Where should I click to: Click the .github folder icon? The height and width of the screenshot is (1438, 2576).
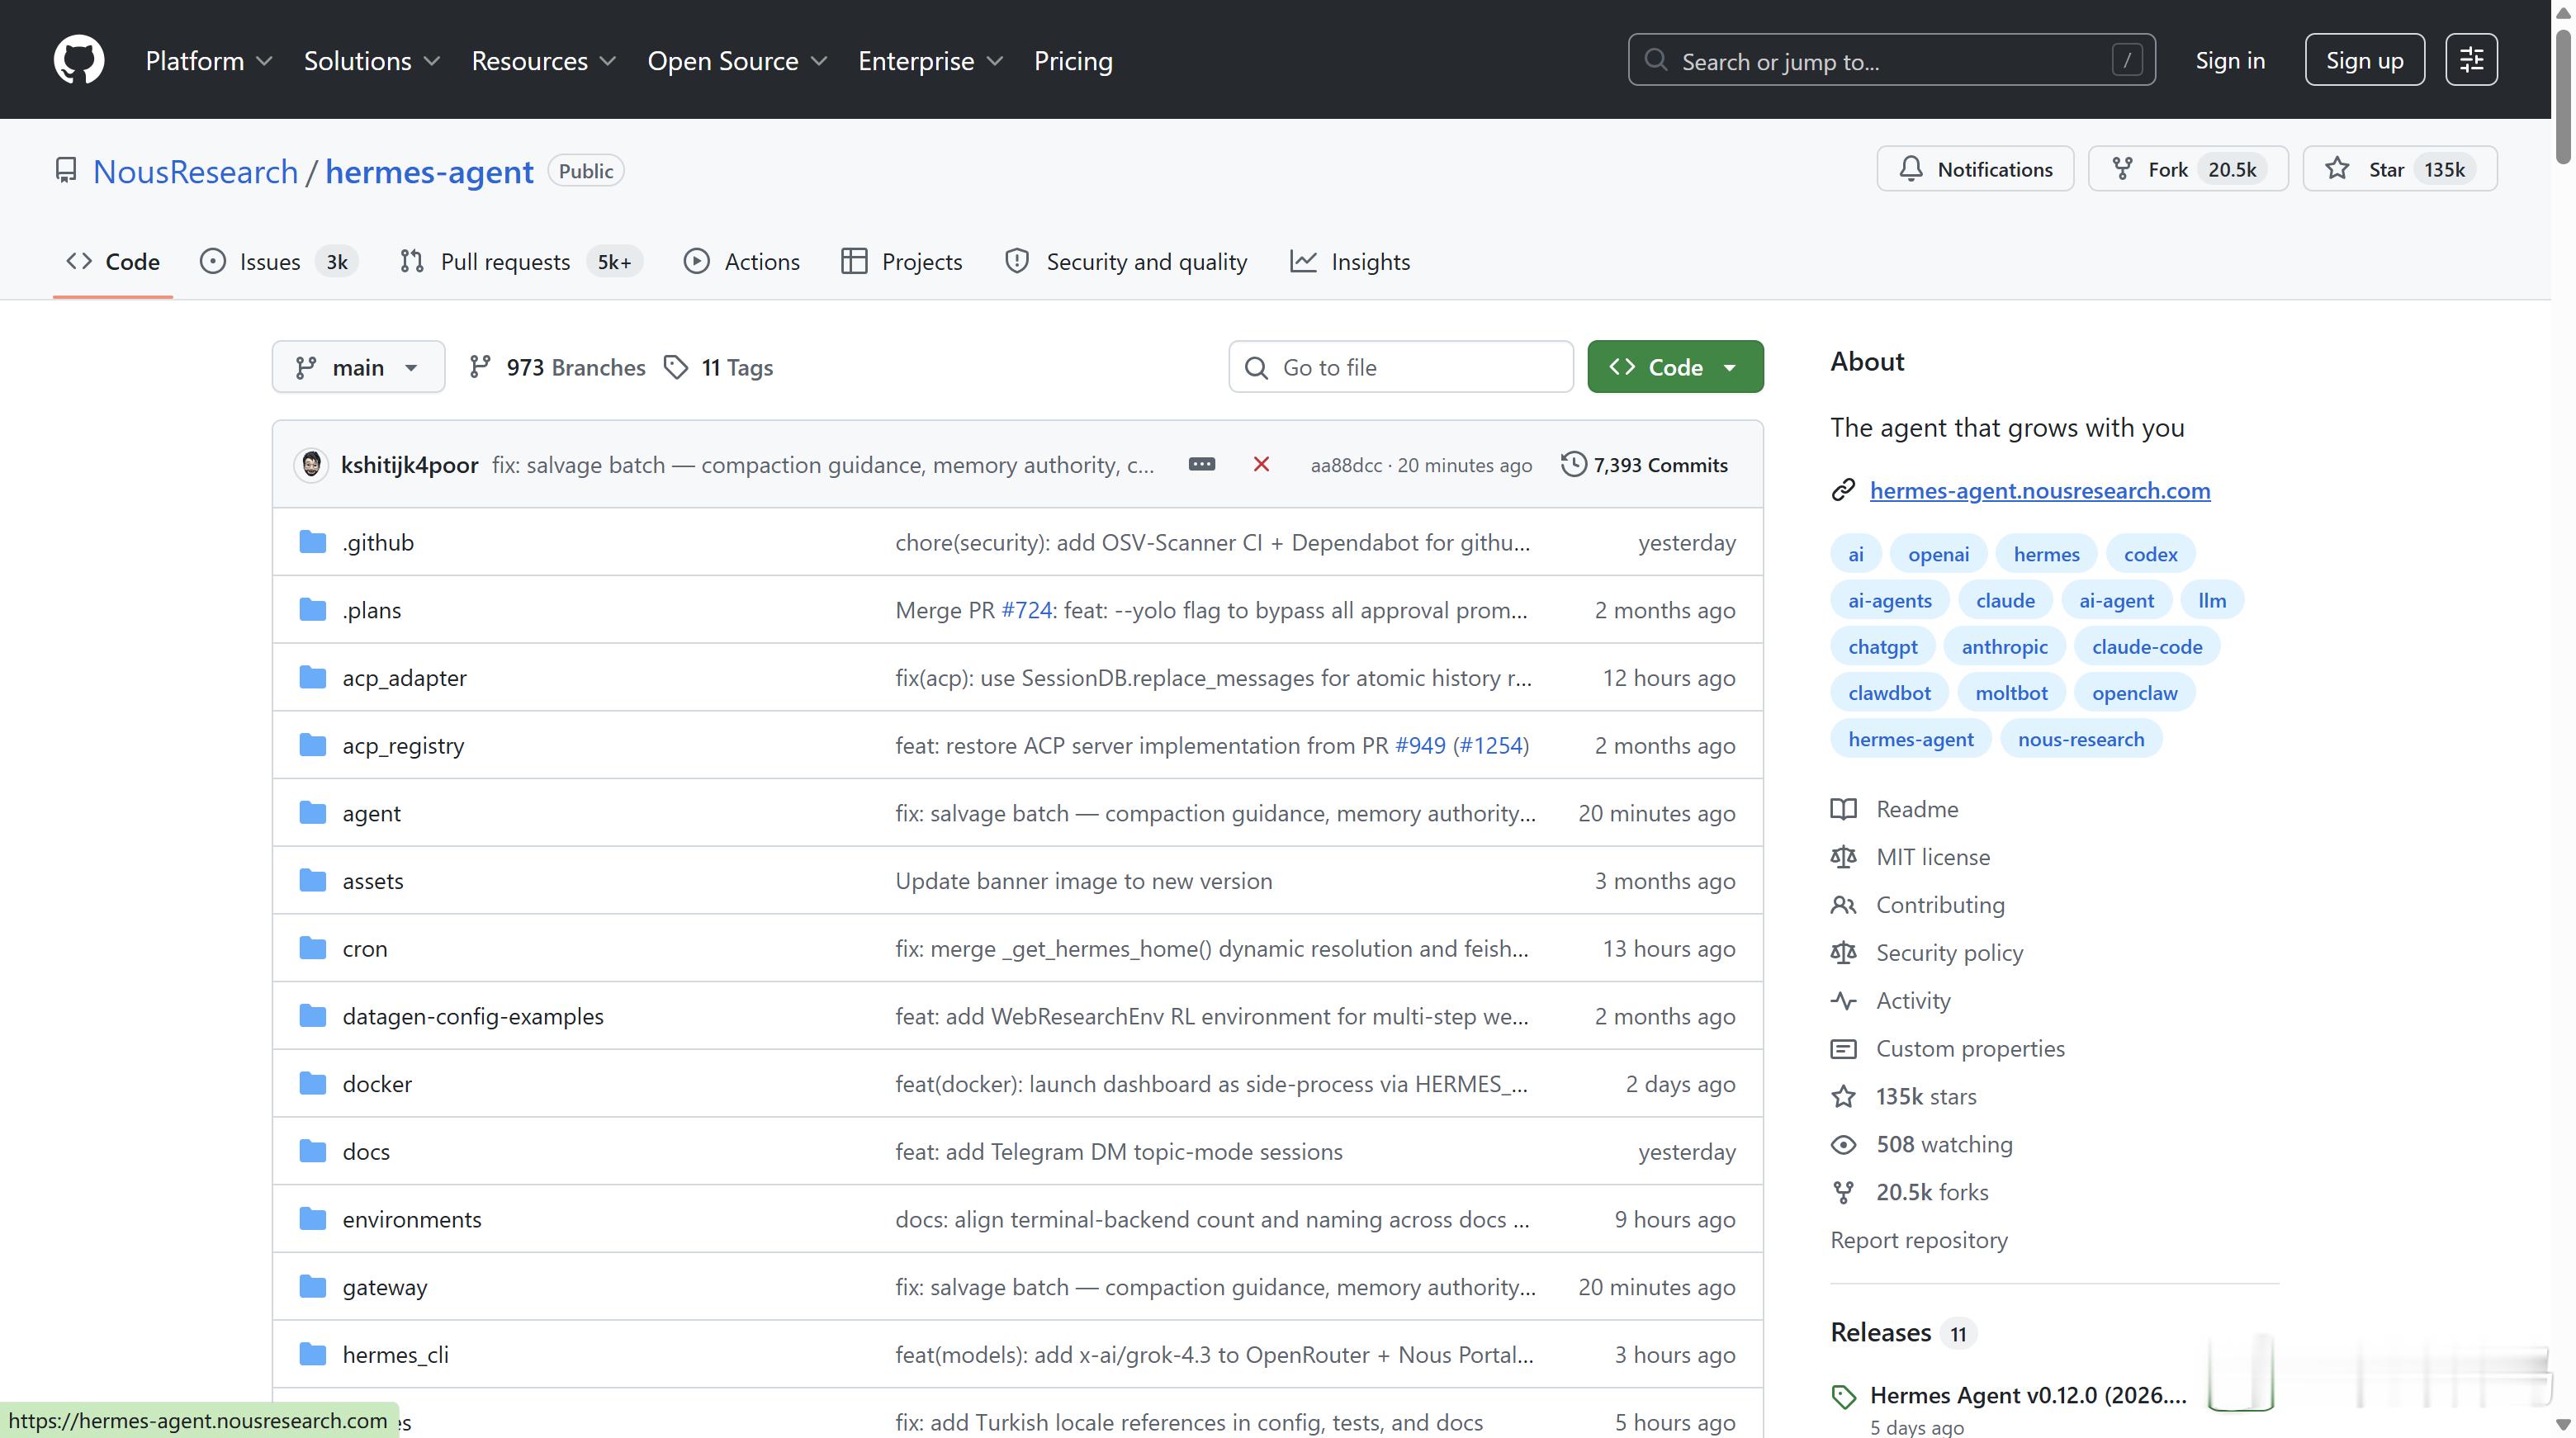tap(313, 542)
